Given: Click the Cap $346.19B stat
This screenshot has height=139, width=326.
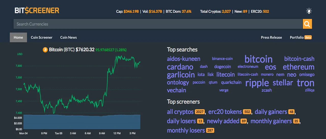Looking at the screenshot, I should [127, 11].
